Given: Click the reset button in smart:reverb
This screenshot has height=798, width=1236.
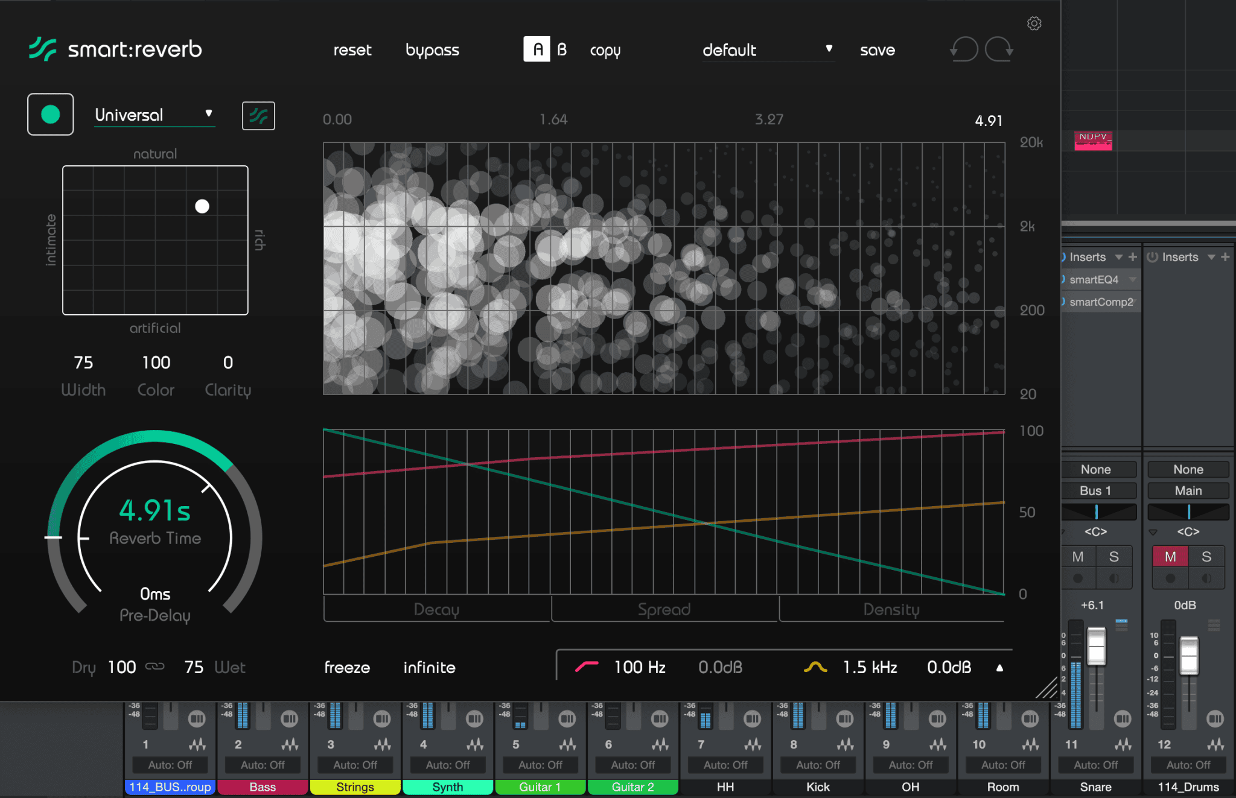Looking at the screenshot, I should pyautogui.click(x=352, y=50).
